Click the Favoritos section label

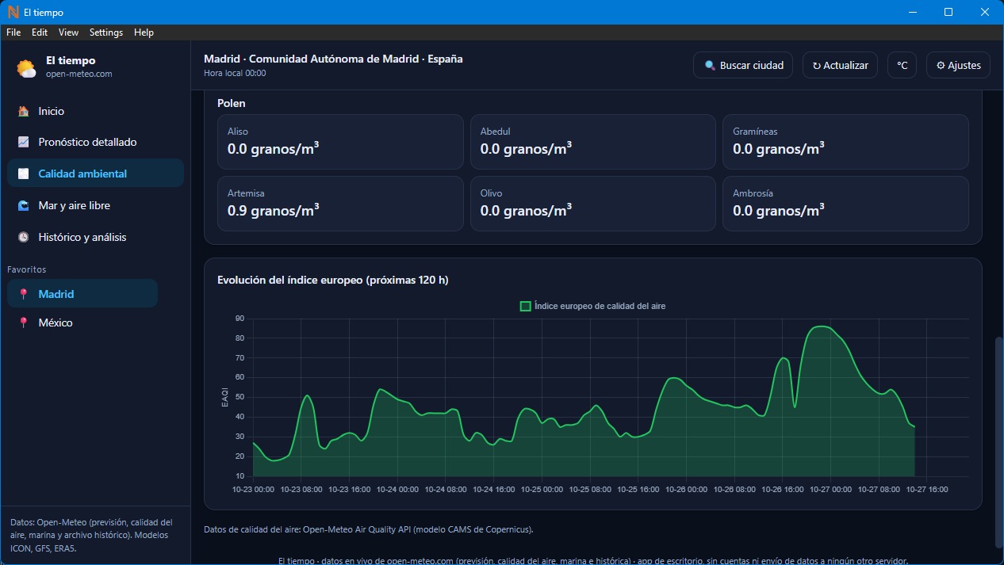coord(27,269)
